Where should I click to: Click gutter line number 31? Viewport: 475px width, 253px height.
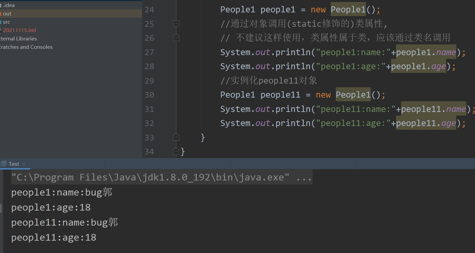coord(149,109)
